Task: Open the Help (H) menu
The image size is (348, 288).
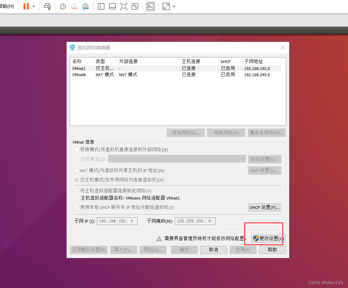Action: (7, 6)
